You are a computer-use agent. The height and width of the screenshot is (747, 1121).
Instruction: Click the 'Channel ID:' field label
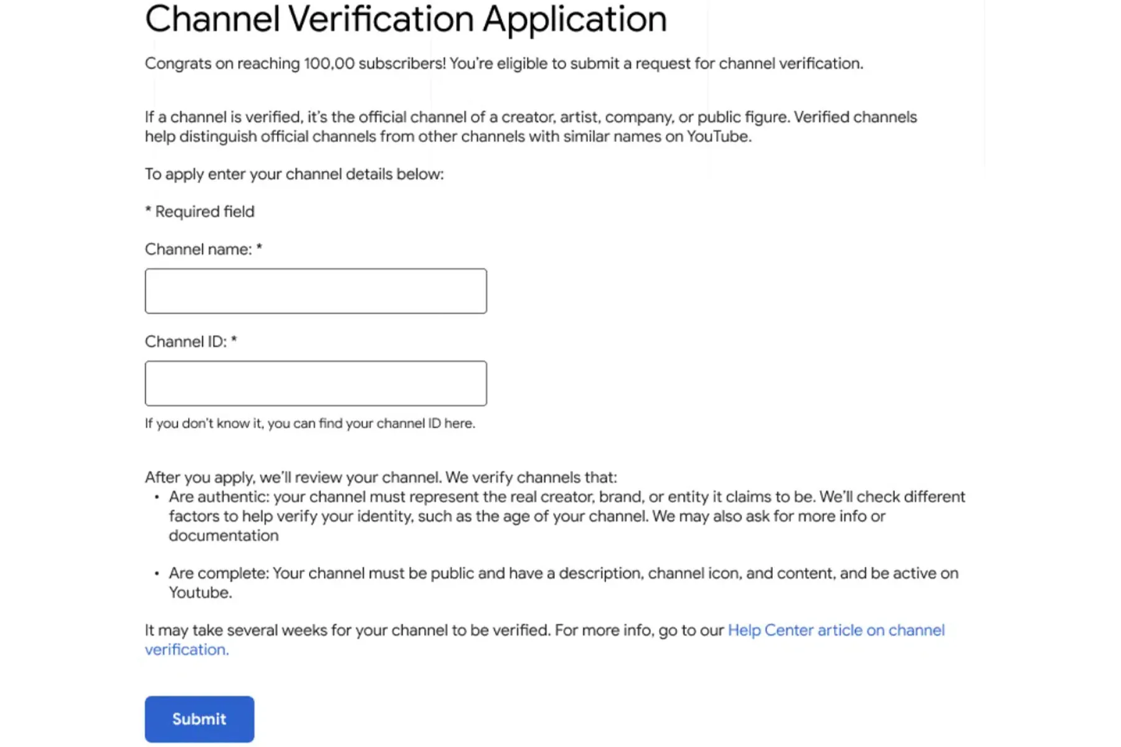(x=186, y=342)
